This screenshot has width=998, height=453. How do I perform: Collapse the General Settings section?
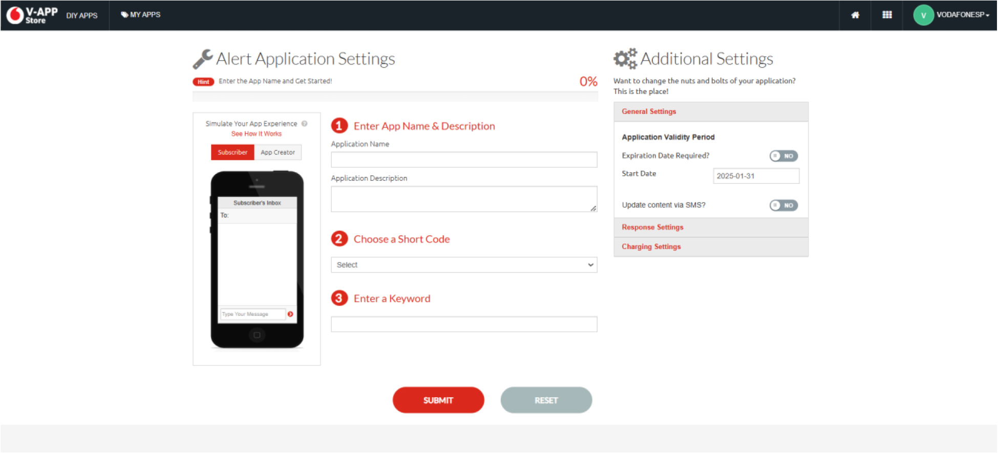pos(711,111)
